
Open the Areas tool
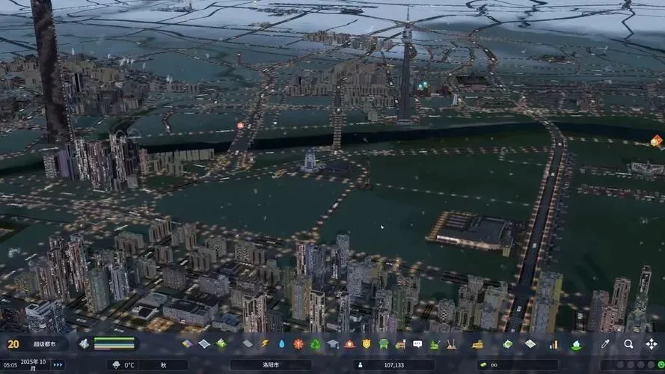[x=204, y=344]
